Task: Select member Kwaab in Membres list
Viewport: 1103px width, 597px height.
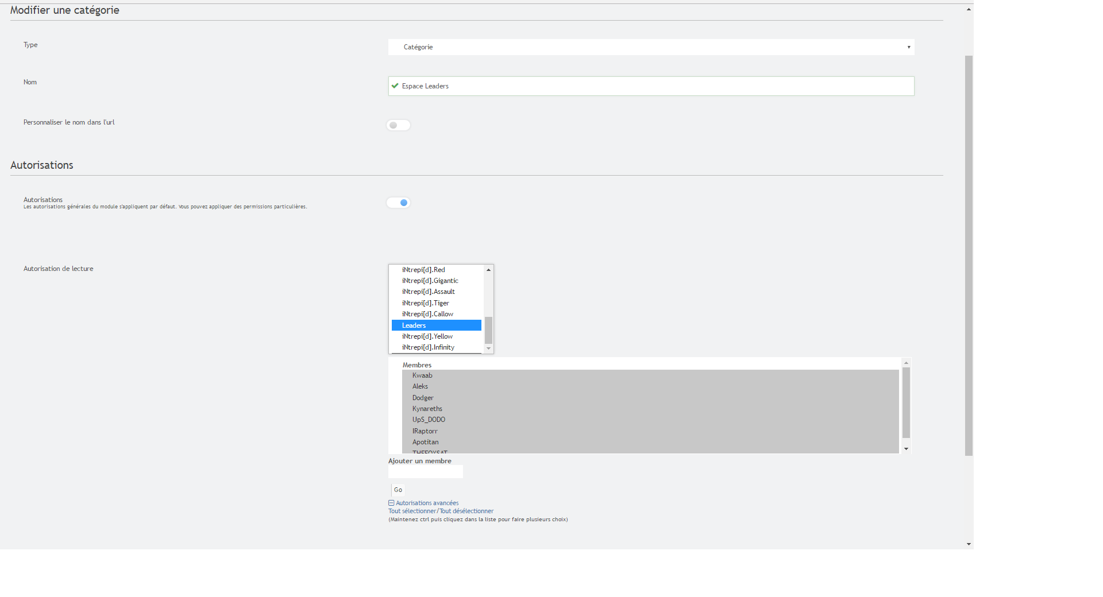Action: click(422, 375)
